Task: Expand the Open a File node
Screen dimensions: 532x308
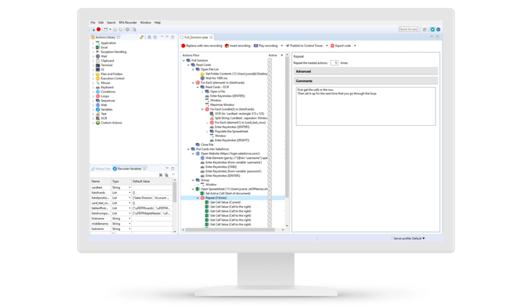Action: point(203,91)
